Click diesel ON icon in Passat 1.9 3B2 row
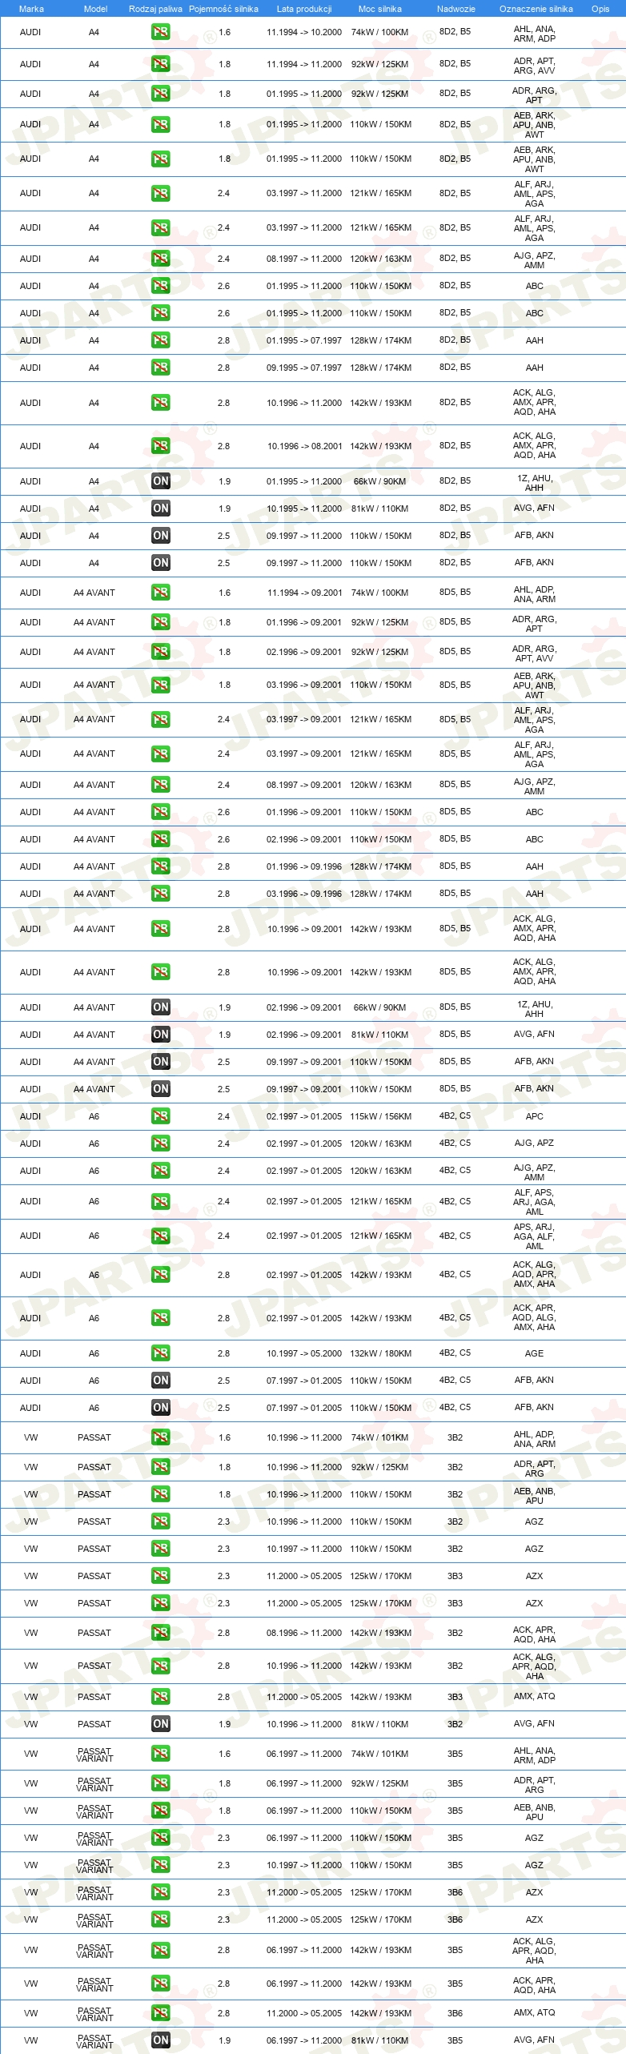626x2054 pixels. [160, 1724]
